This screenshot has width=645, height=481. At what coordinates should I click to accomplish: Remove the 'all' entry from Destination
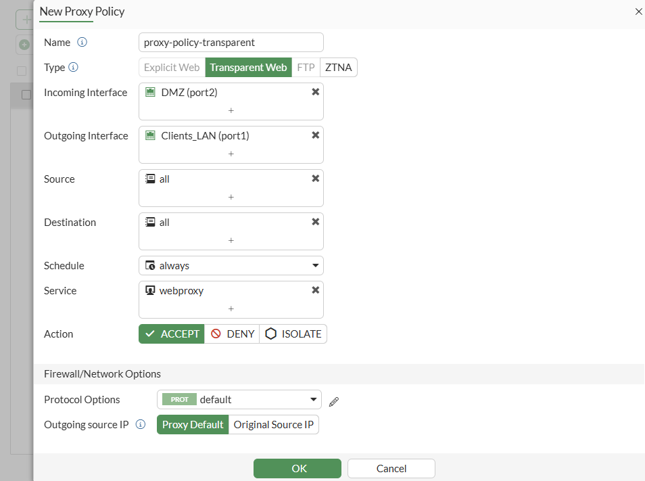pos(315,221)
